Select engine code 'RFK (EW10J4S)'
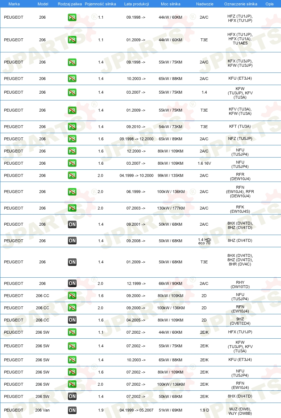The width and height of the screenshot is (281, 418). pos(240,209)
